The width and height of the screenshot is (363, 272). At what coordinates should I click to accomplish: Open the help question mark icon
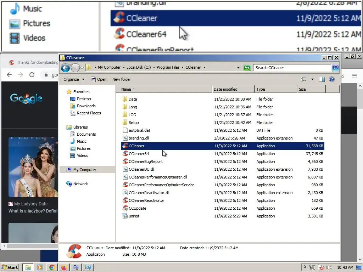pyautogui.click(x=331, y=79)
